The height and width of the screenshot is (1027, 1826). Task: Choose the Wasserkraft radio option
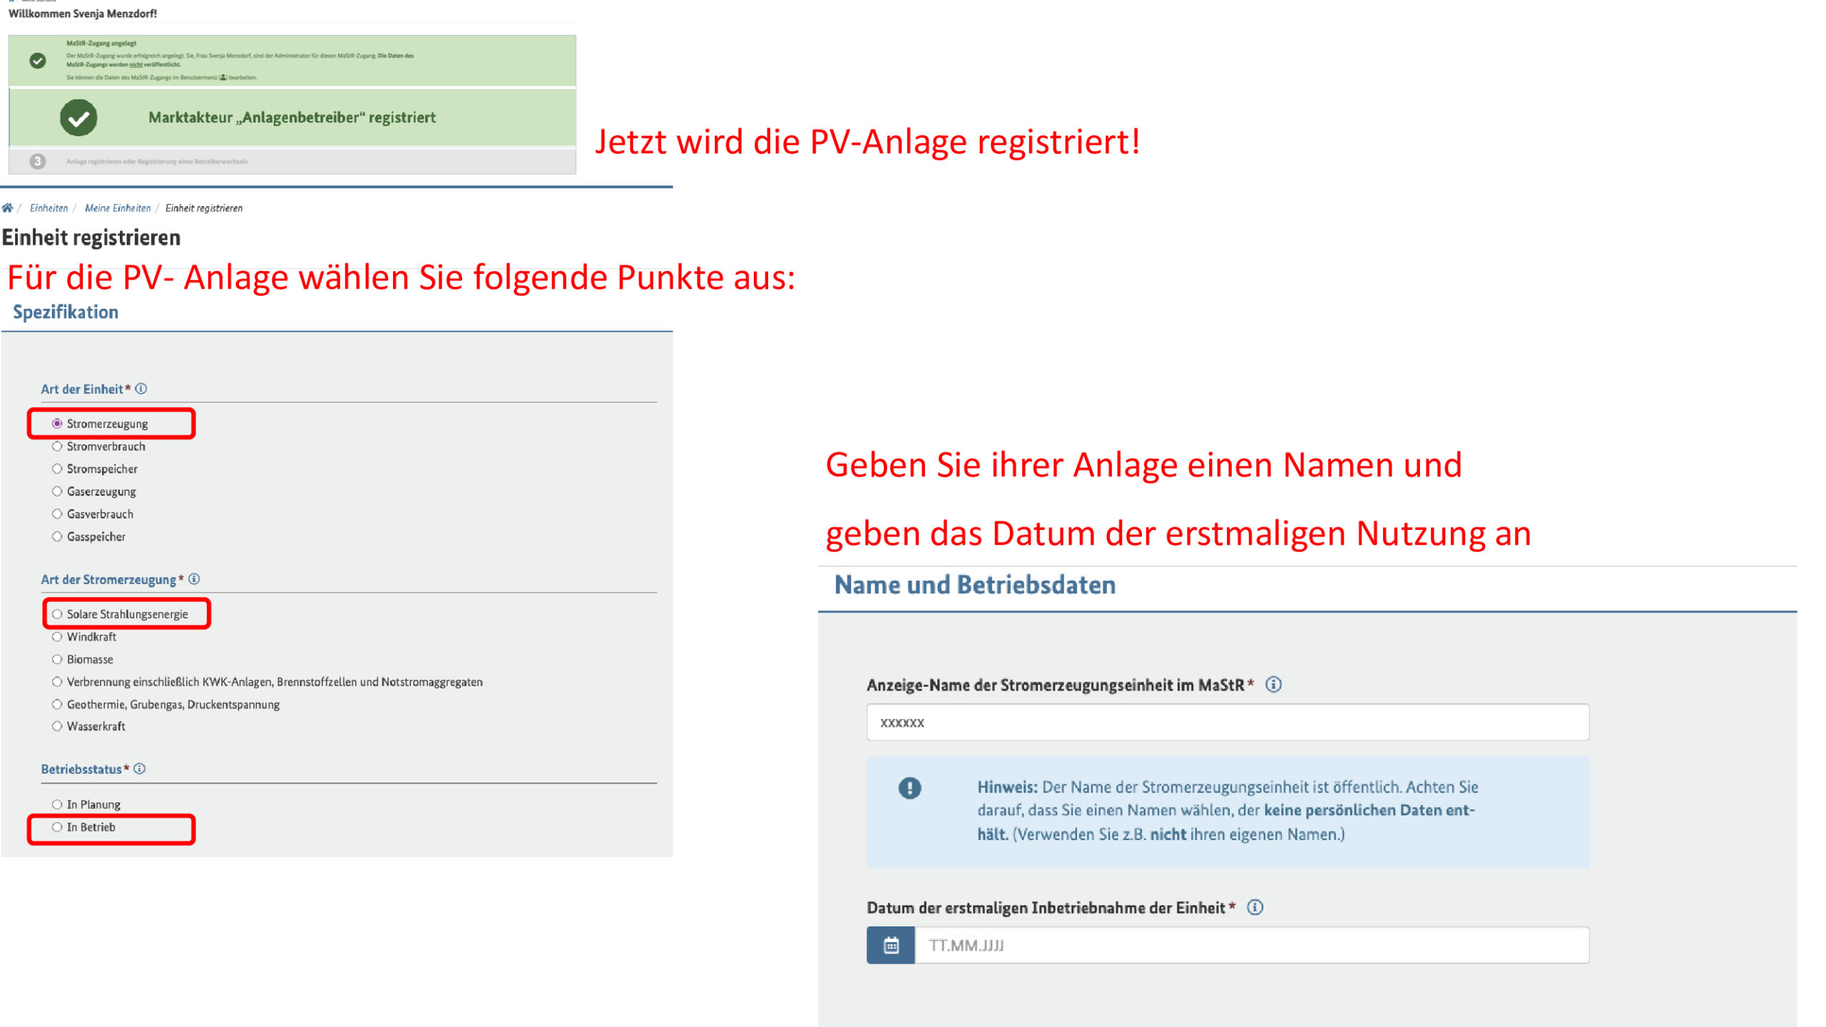point(57,726)
